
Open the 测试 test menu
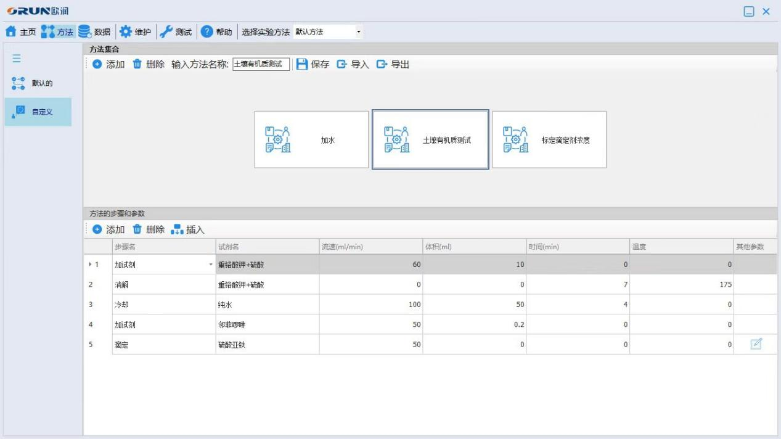point(175,31)
